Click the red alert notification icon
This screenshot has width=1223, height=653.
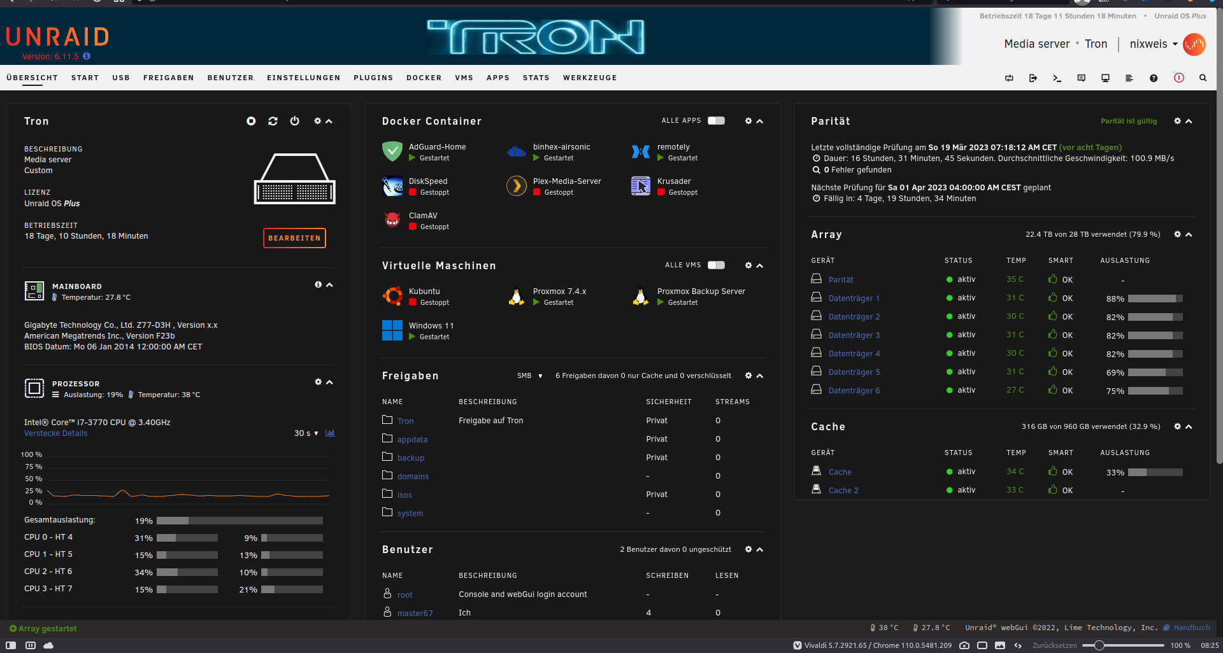(1179, 78)
